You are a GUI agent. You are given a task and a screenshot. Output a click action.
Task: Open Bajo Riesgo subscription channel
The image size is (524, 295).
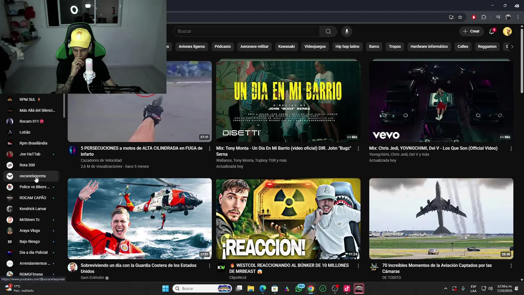point(31,242)
